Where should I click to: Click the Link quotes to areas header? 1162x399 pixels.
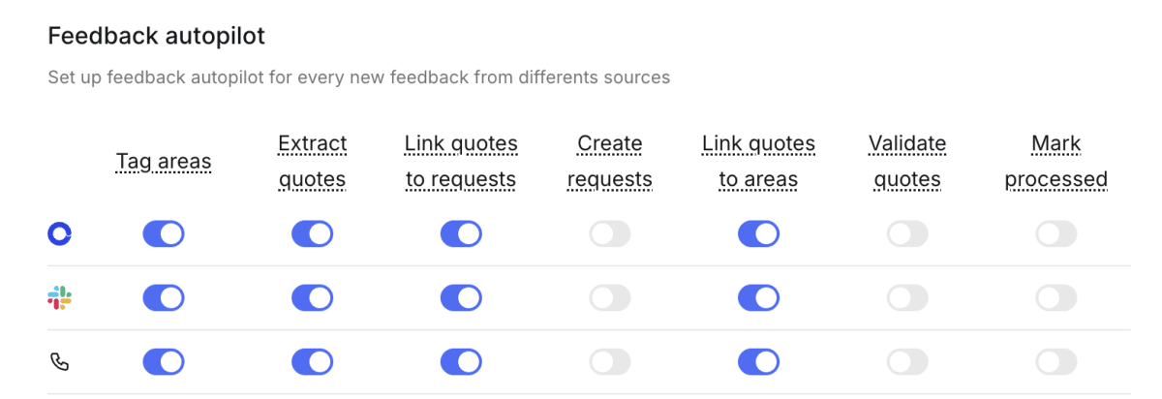758,162
